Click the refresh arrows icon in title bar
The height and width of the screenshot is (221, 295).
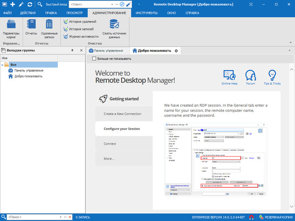(x=29, y=4)
